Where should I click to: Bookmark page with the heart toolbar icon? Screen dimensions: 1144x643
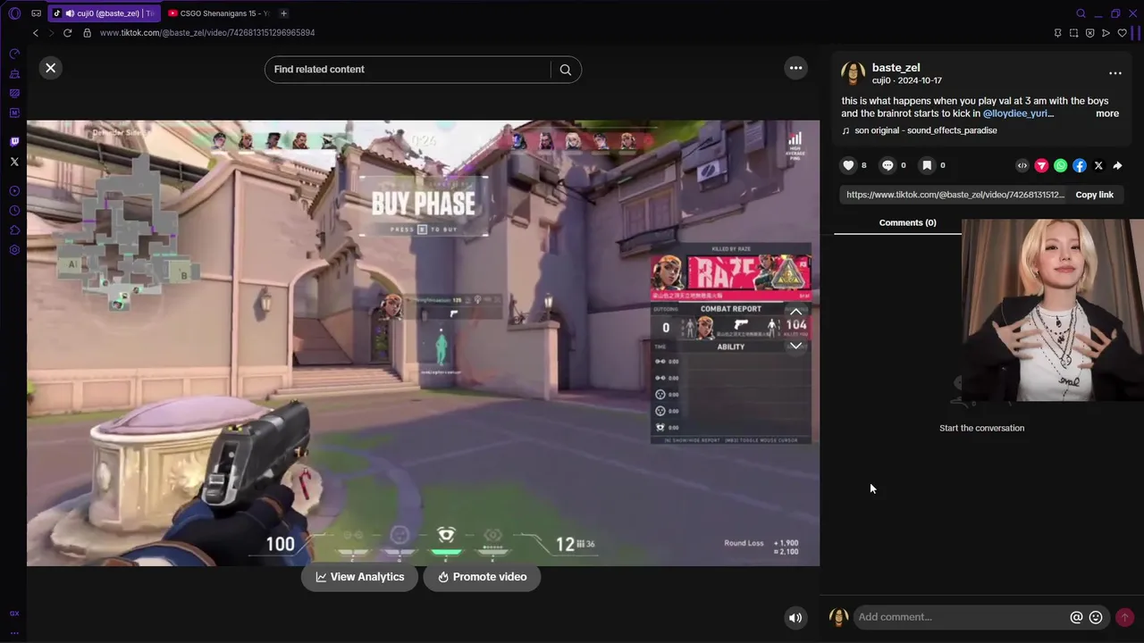click(1123, 33)
